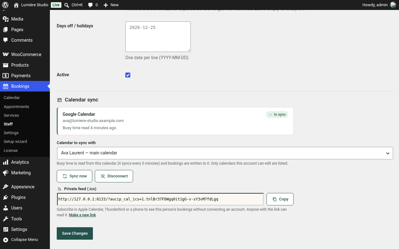Click the ava@lumiere-studio.example.com account text

tap(93, 121)
